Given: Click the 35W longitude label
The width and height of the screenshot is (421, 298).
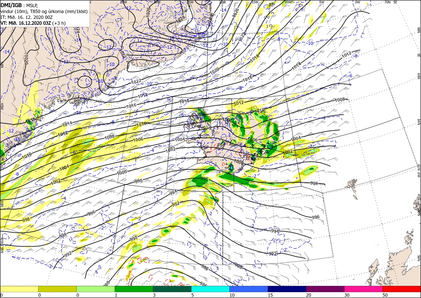Looking at the screenshot, I should point(123,2).
